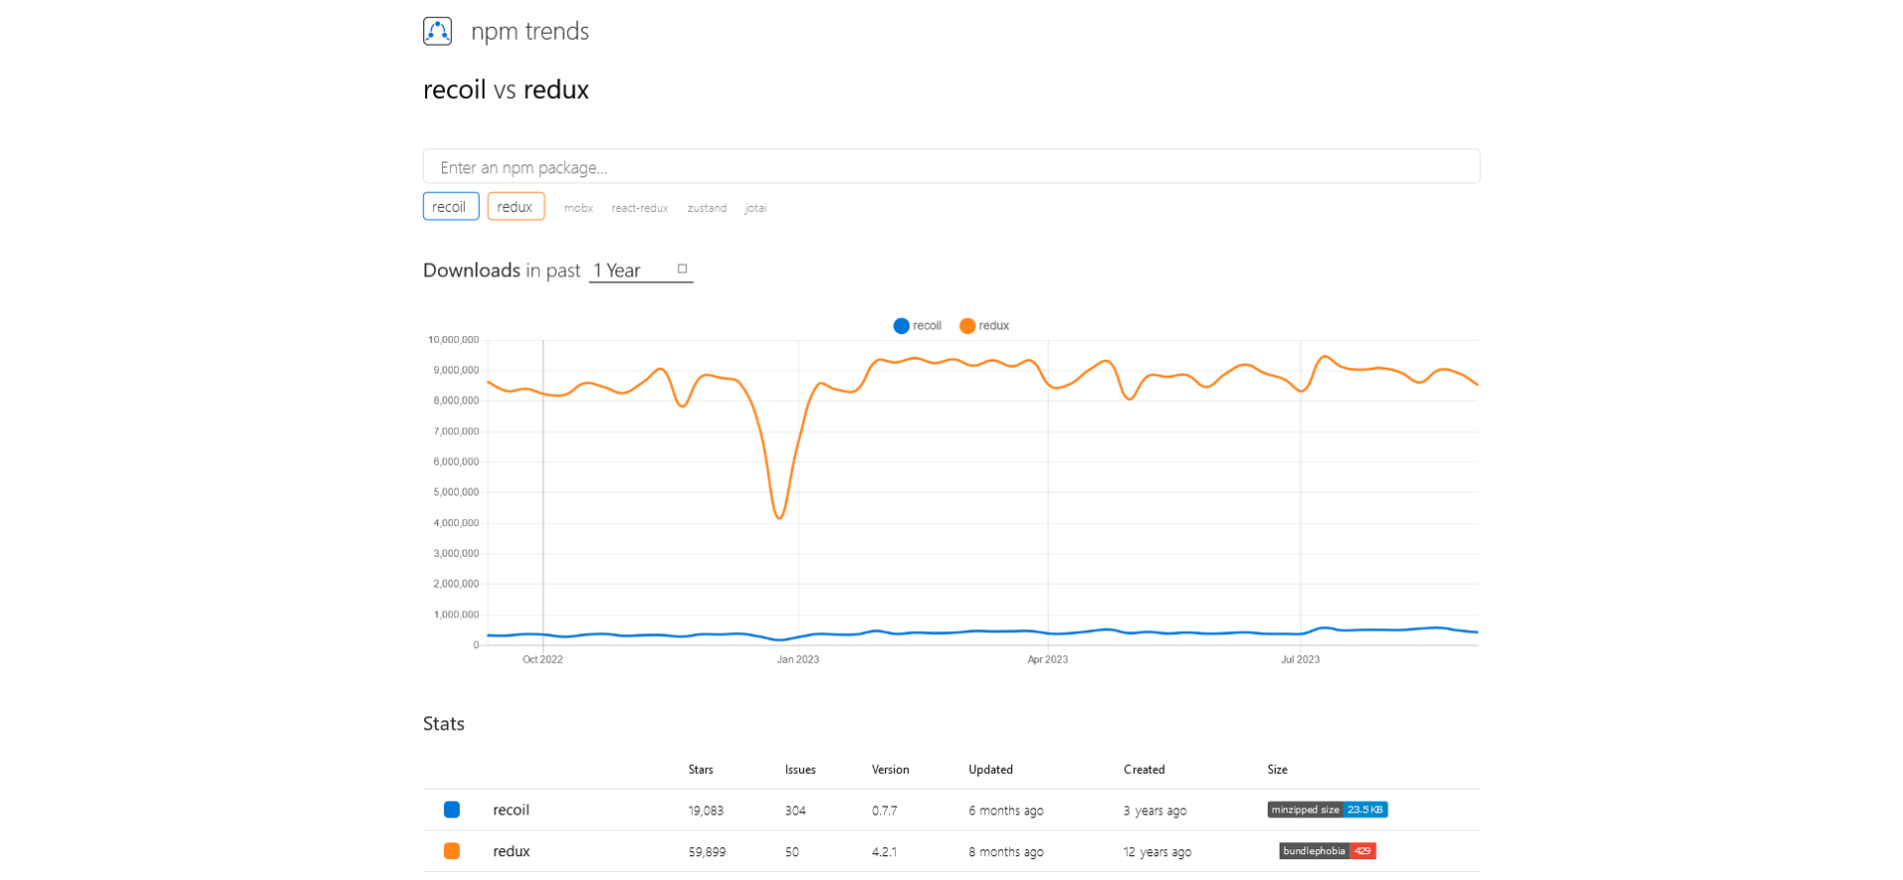The width and height of the screenshot is (1903, 880).
Task: Click the npm trends logo icon
Action: [437, 31]
